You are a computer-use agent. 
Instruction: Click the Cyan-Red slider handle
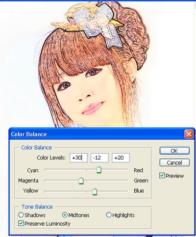98,170
